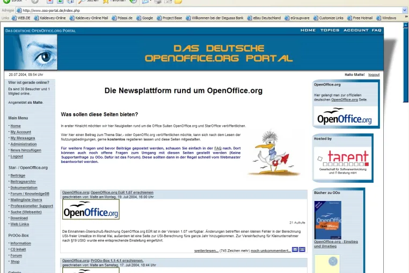
Task: Click the Home icon in the browser toolbar
Action: (x=70, y=2)
